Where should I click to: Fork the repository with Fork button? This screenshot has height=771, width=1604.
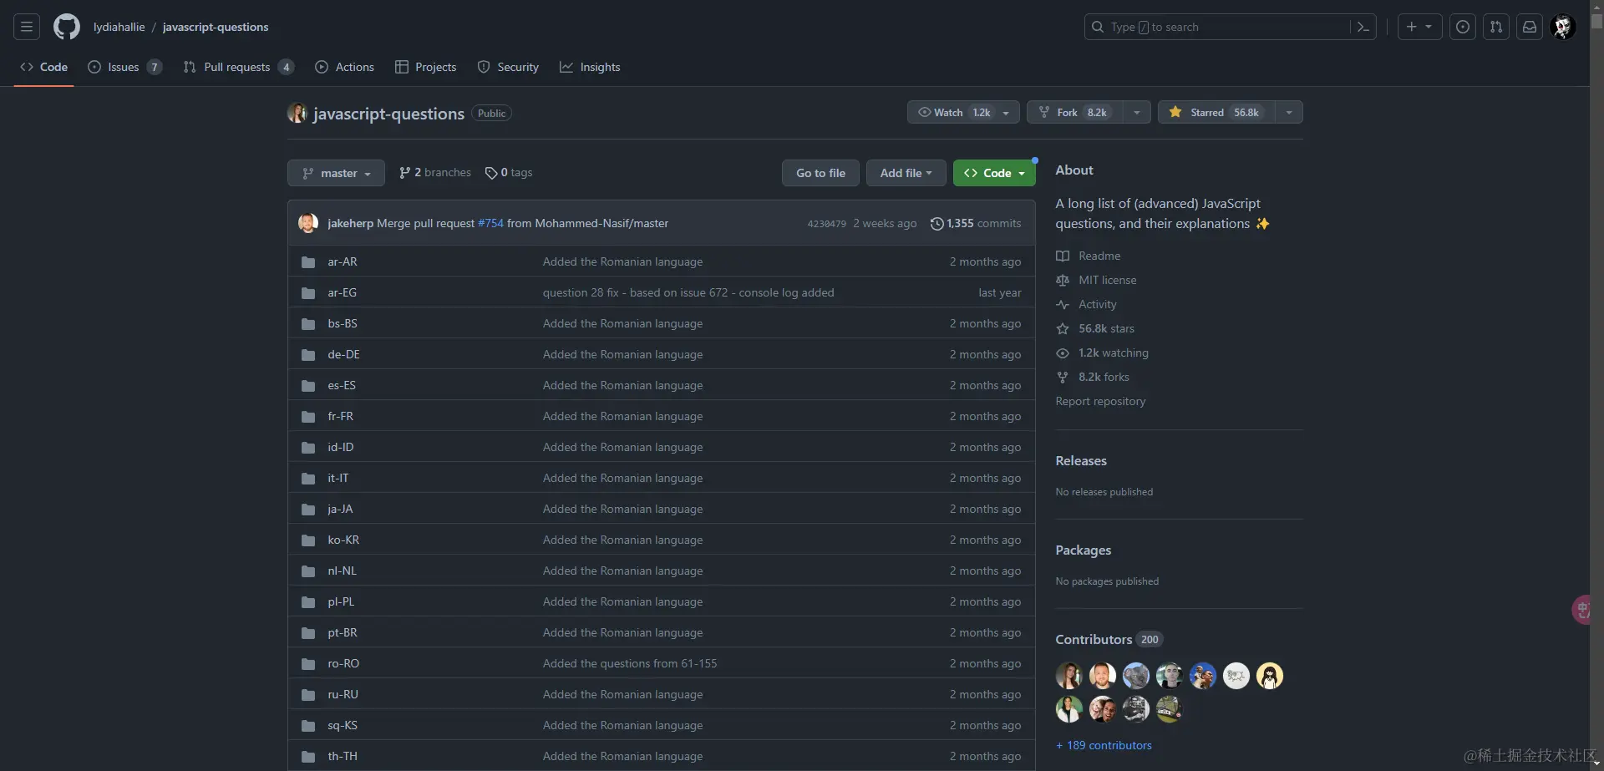click(x=1074, y=112)
